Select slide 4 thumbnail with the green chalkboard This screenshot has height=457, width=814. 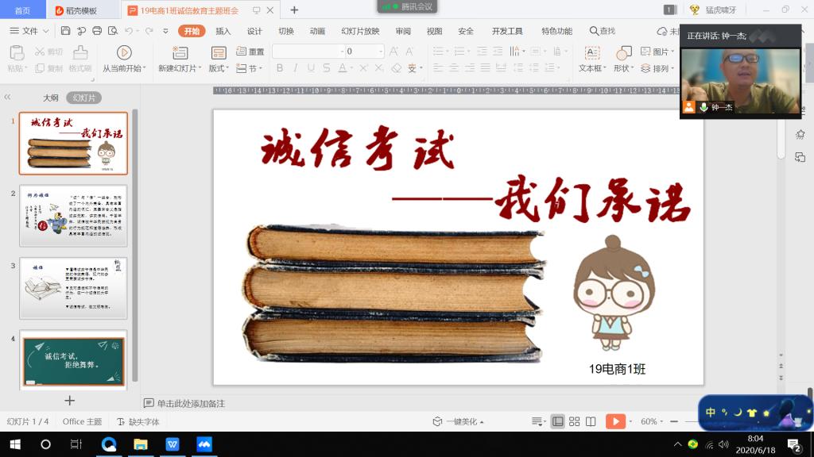coord(73,359)
